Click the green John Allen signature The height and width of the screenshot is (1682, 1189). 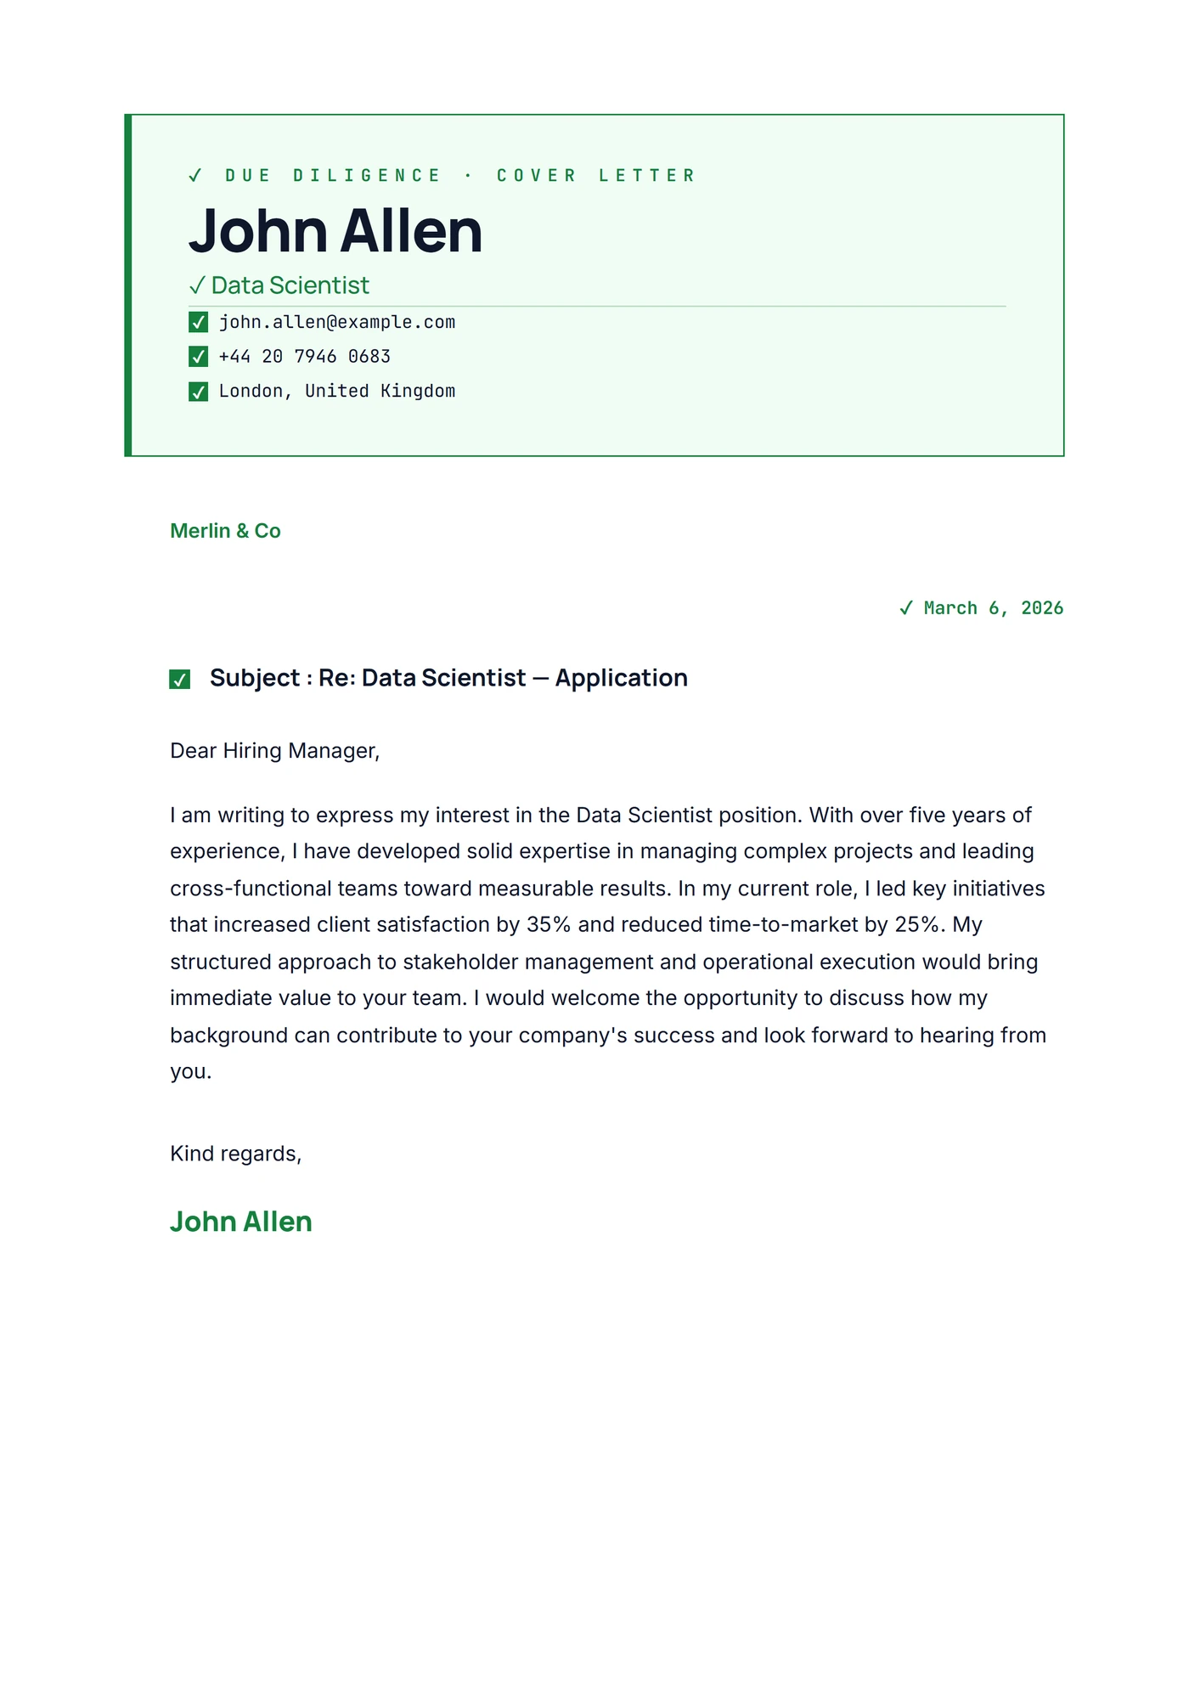click(241, 1222)
